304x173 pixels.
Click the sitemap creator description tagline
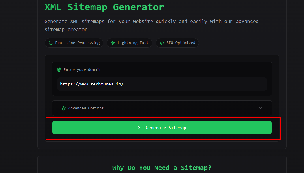pos(151,25)
